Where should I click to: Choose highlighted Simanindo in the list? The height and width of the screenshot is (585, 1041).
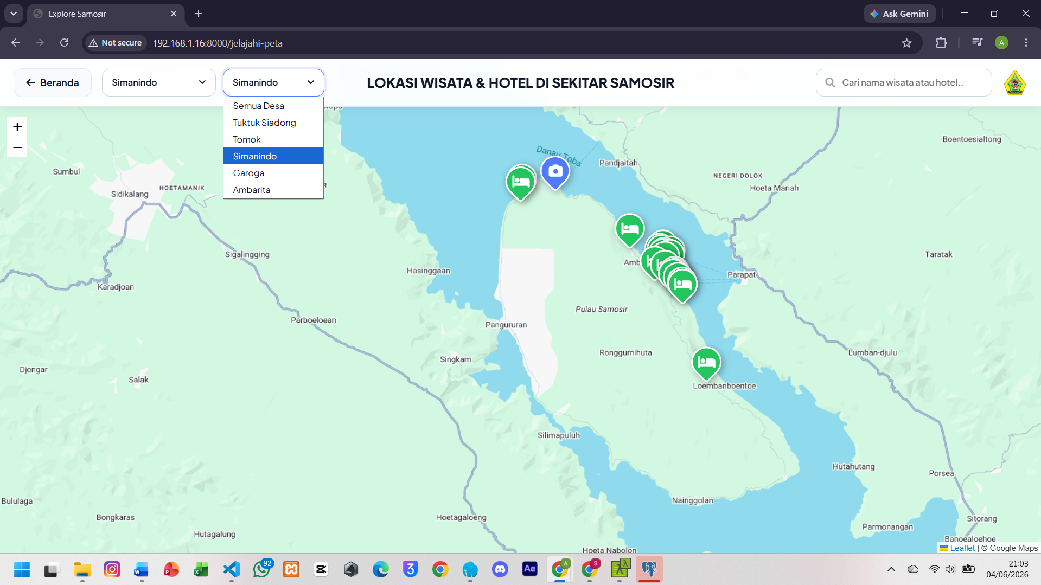coord(273,156)
